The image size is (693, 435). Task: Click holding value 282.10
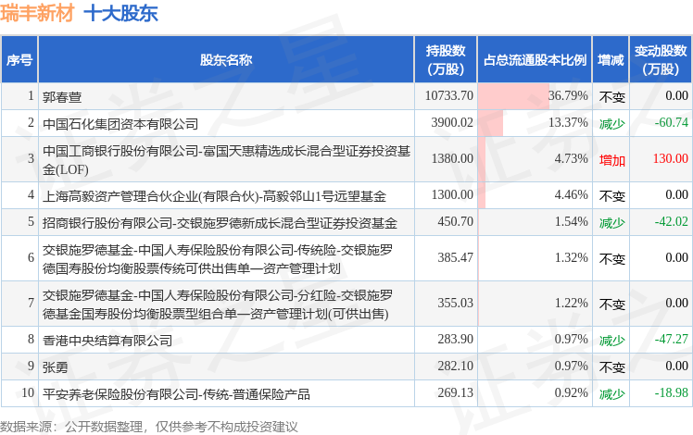(x=455, y=367)
